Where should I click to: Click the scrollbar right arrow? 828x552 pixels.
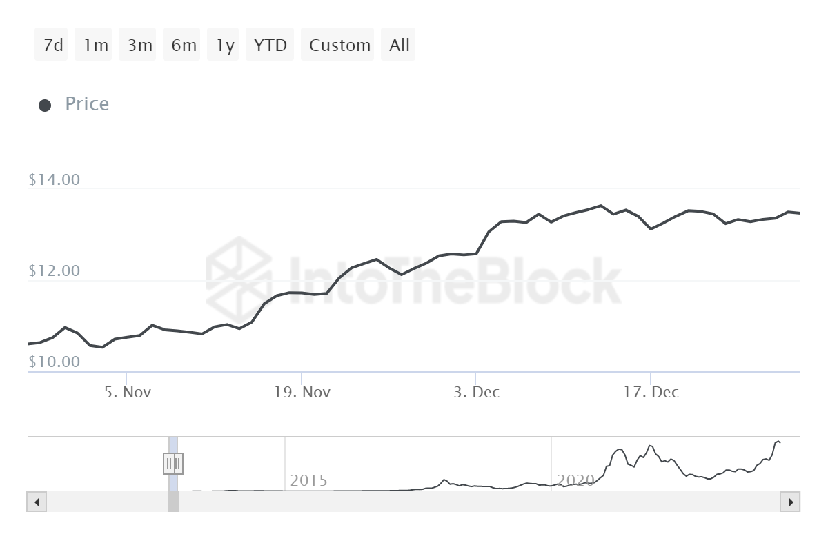[790, 502]
